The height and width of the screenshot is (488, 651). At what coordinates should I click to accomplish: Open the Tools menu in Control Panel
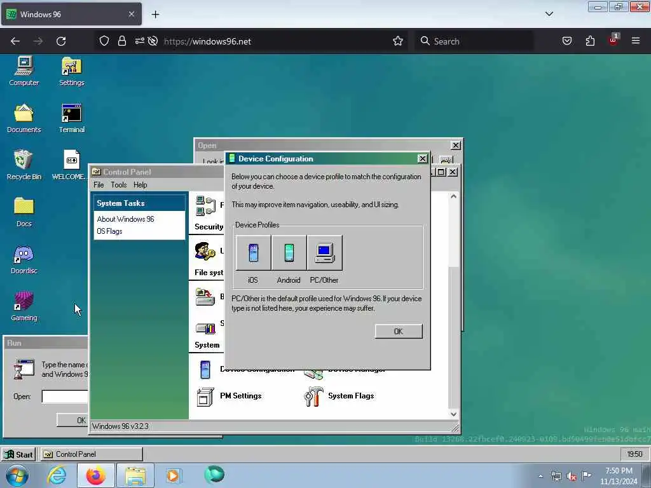[x=119, y=185]
